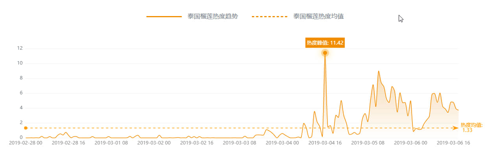Screen dimensions: 488x157
Task: Click the second-highest peak near value 9
Action: coord(379,71)
